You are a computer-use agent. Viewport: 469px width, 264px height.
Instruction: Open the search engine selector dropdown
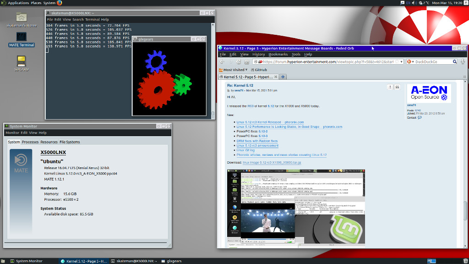tap(410, 62)
